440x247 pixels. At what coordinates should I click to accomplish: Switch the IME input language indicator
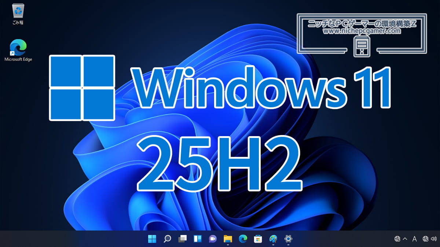[414, 239]
